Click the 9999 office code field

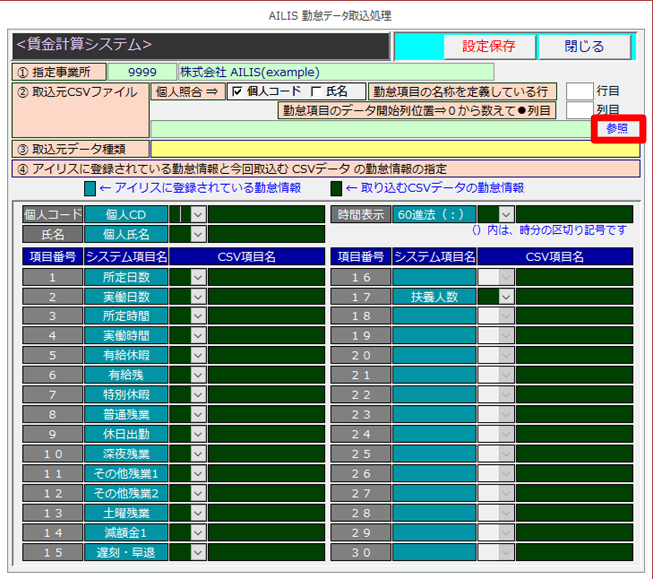pyautogui.click(x=142, y=72)
